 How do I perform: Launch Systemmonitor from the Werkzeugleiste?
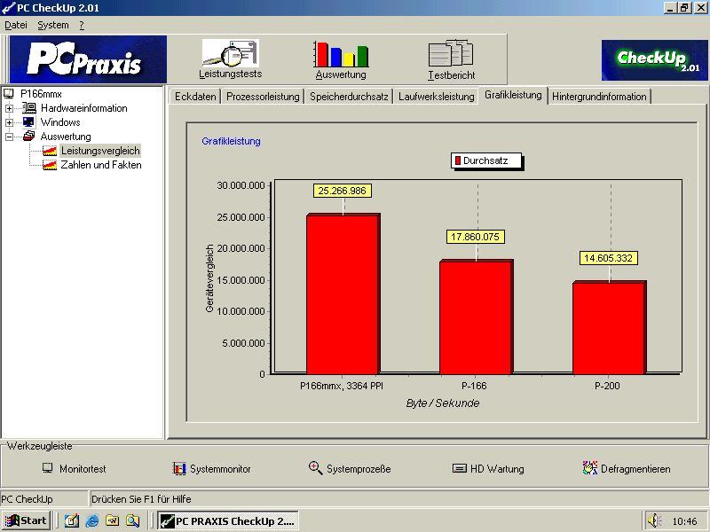(212, 469)
